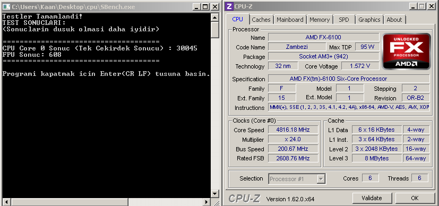Click the Cores count value
The height and width of the screenshot is (206, 439).
[x=370, y=178]
